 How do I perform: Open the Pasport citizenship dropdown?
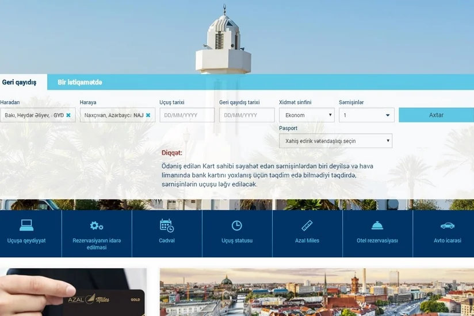pyautogui.click(x=335, y=141)
